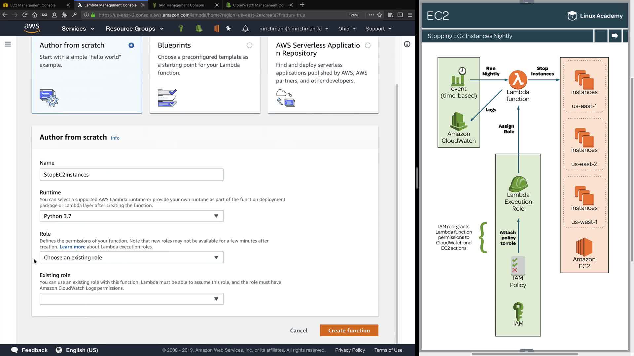
Task: Click the info panel icon at right
Action: (x=407, y=44)
